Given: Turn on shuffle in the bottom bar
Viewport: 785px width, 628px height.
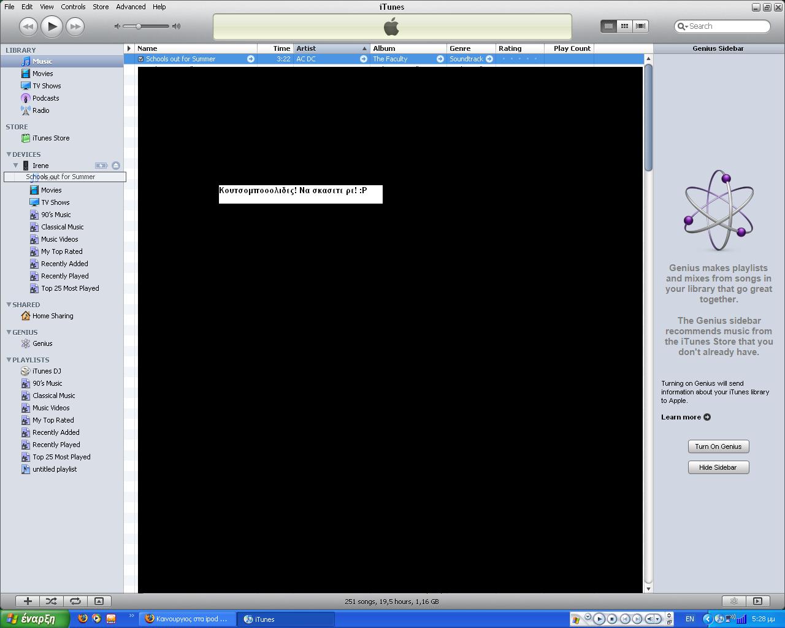Looking at the screenshot, I should (x=52, y=601).
